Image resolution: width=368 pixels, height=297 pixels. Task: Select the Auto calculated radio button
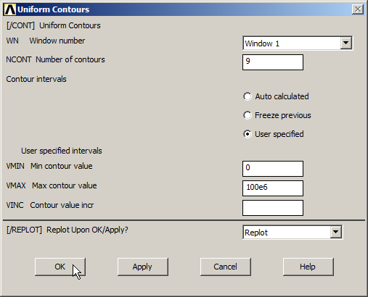(x=248, y=96)
